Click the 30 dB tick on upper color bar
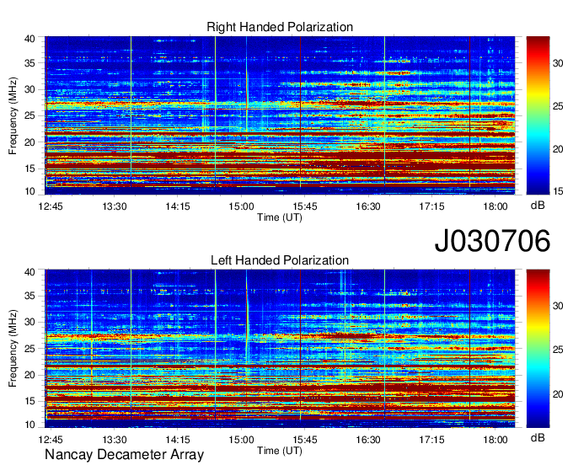Viewport: 573px width, 465px height. click(558, 63)
